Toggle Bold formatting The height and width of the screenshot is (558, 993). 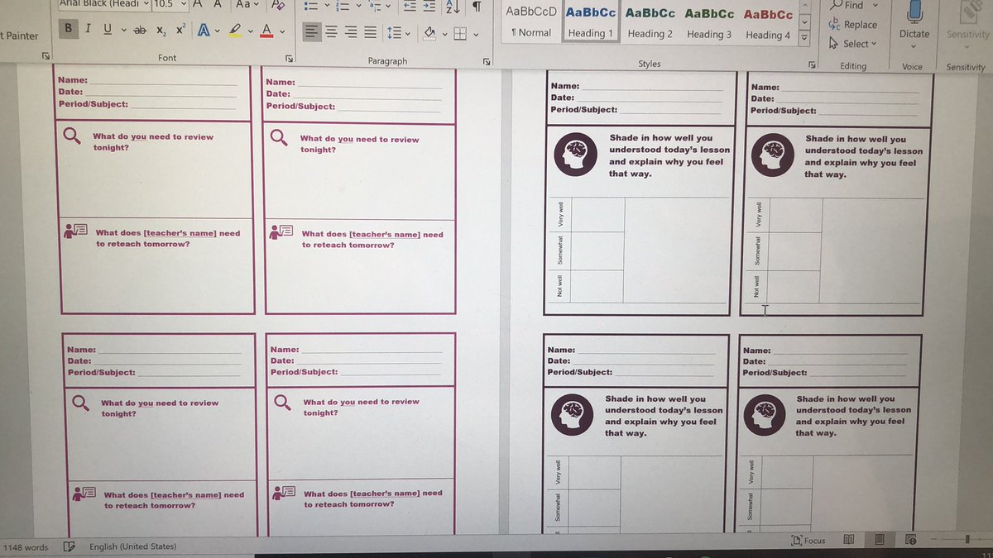(x=68, y=29)
